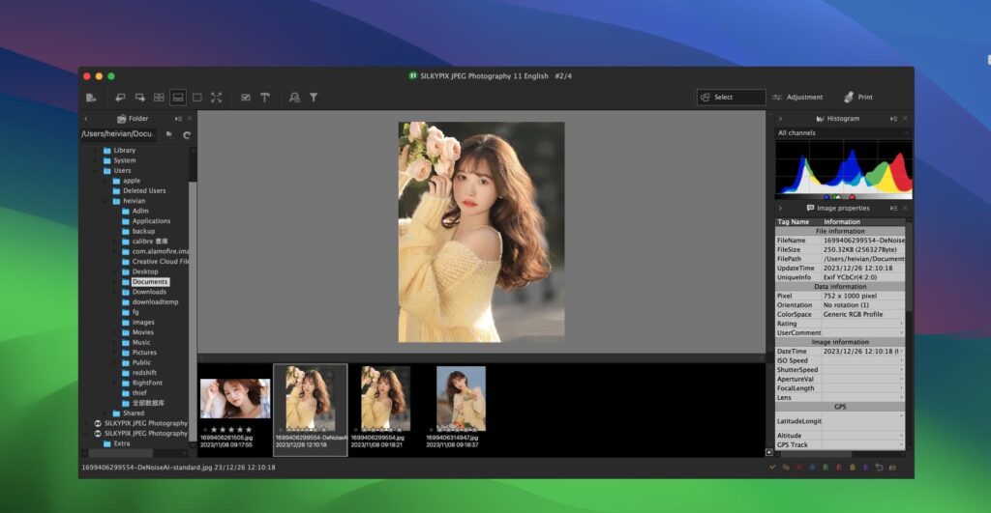This screenshot has height=513, width=991.
Task: Open the Image properties panel options menu icon
Action: tap(893, 209)
